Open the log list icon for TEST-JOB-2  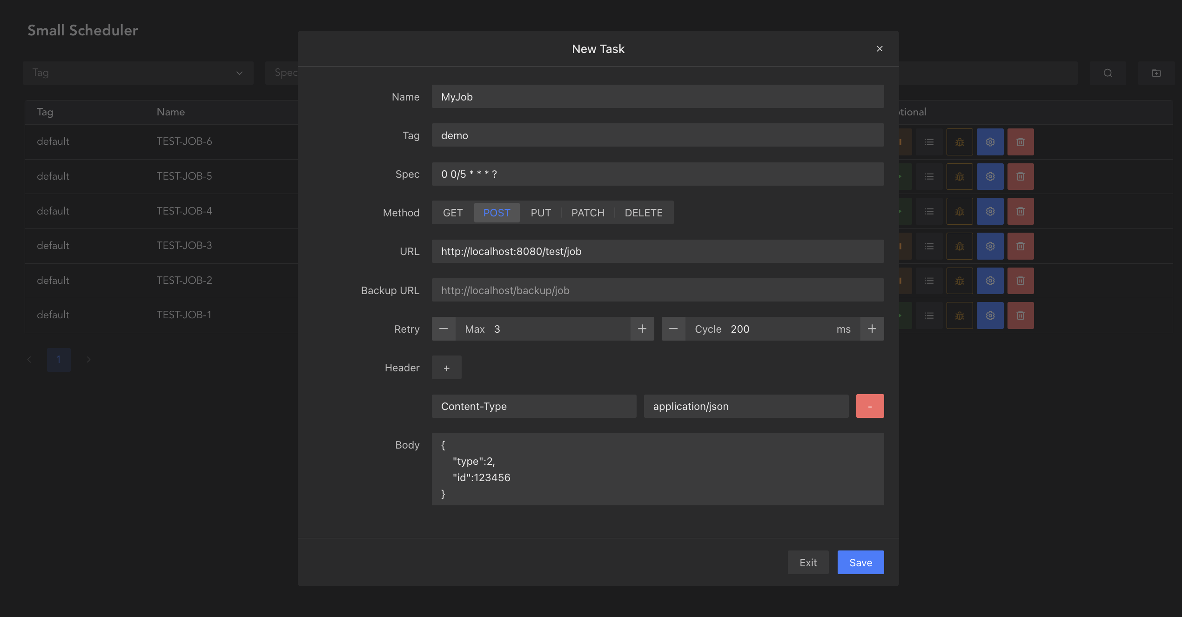click(929, 281)
